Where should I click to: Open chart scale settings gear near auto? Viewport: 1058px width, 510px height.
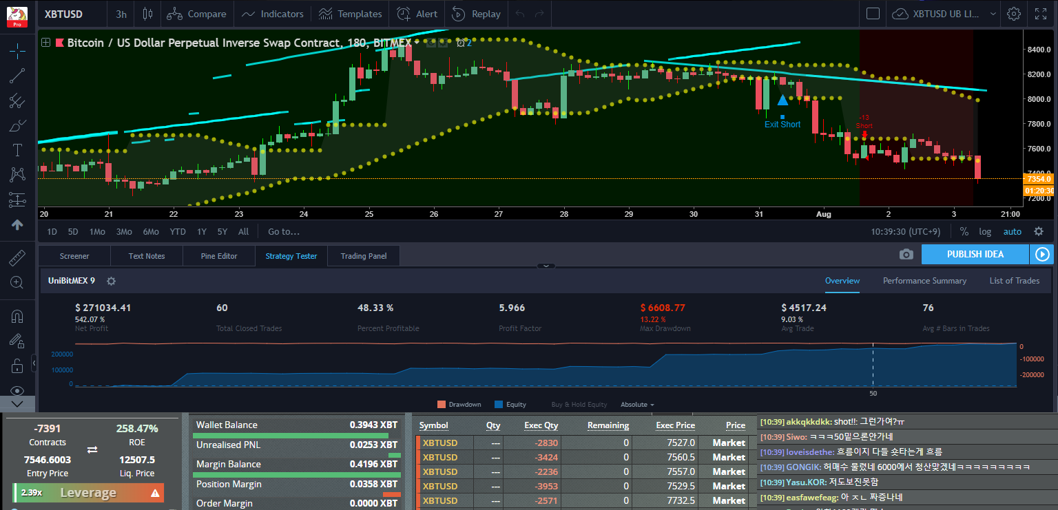coord(1039,231)
